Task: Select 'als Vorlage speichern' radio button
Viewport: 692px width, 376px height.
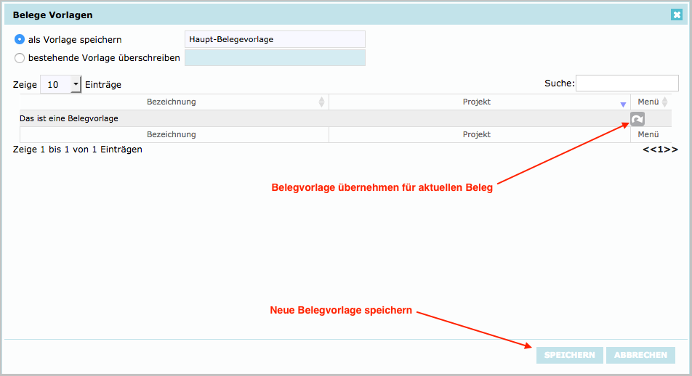Action: point(20,39)
